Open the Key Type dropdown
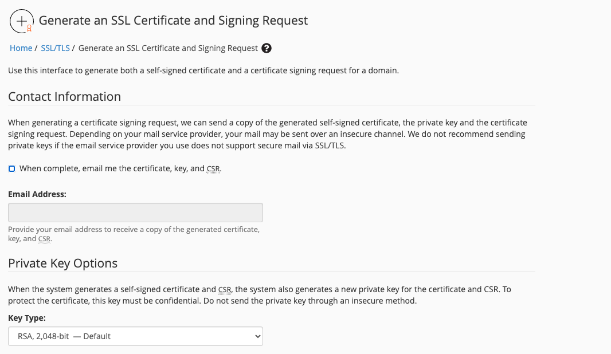The height and width of the screenshot is (354, 611). coord(136,336)
